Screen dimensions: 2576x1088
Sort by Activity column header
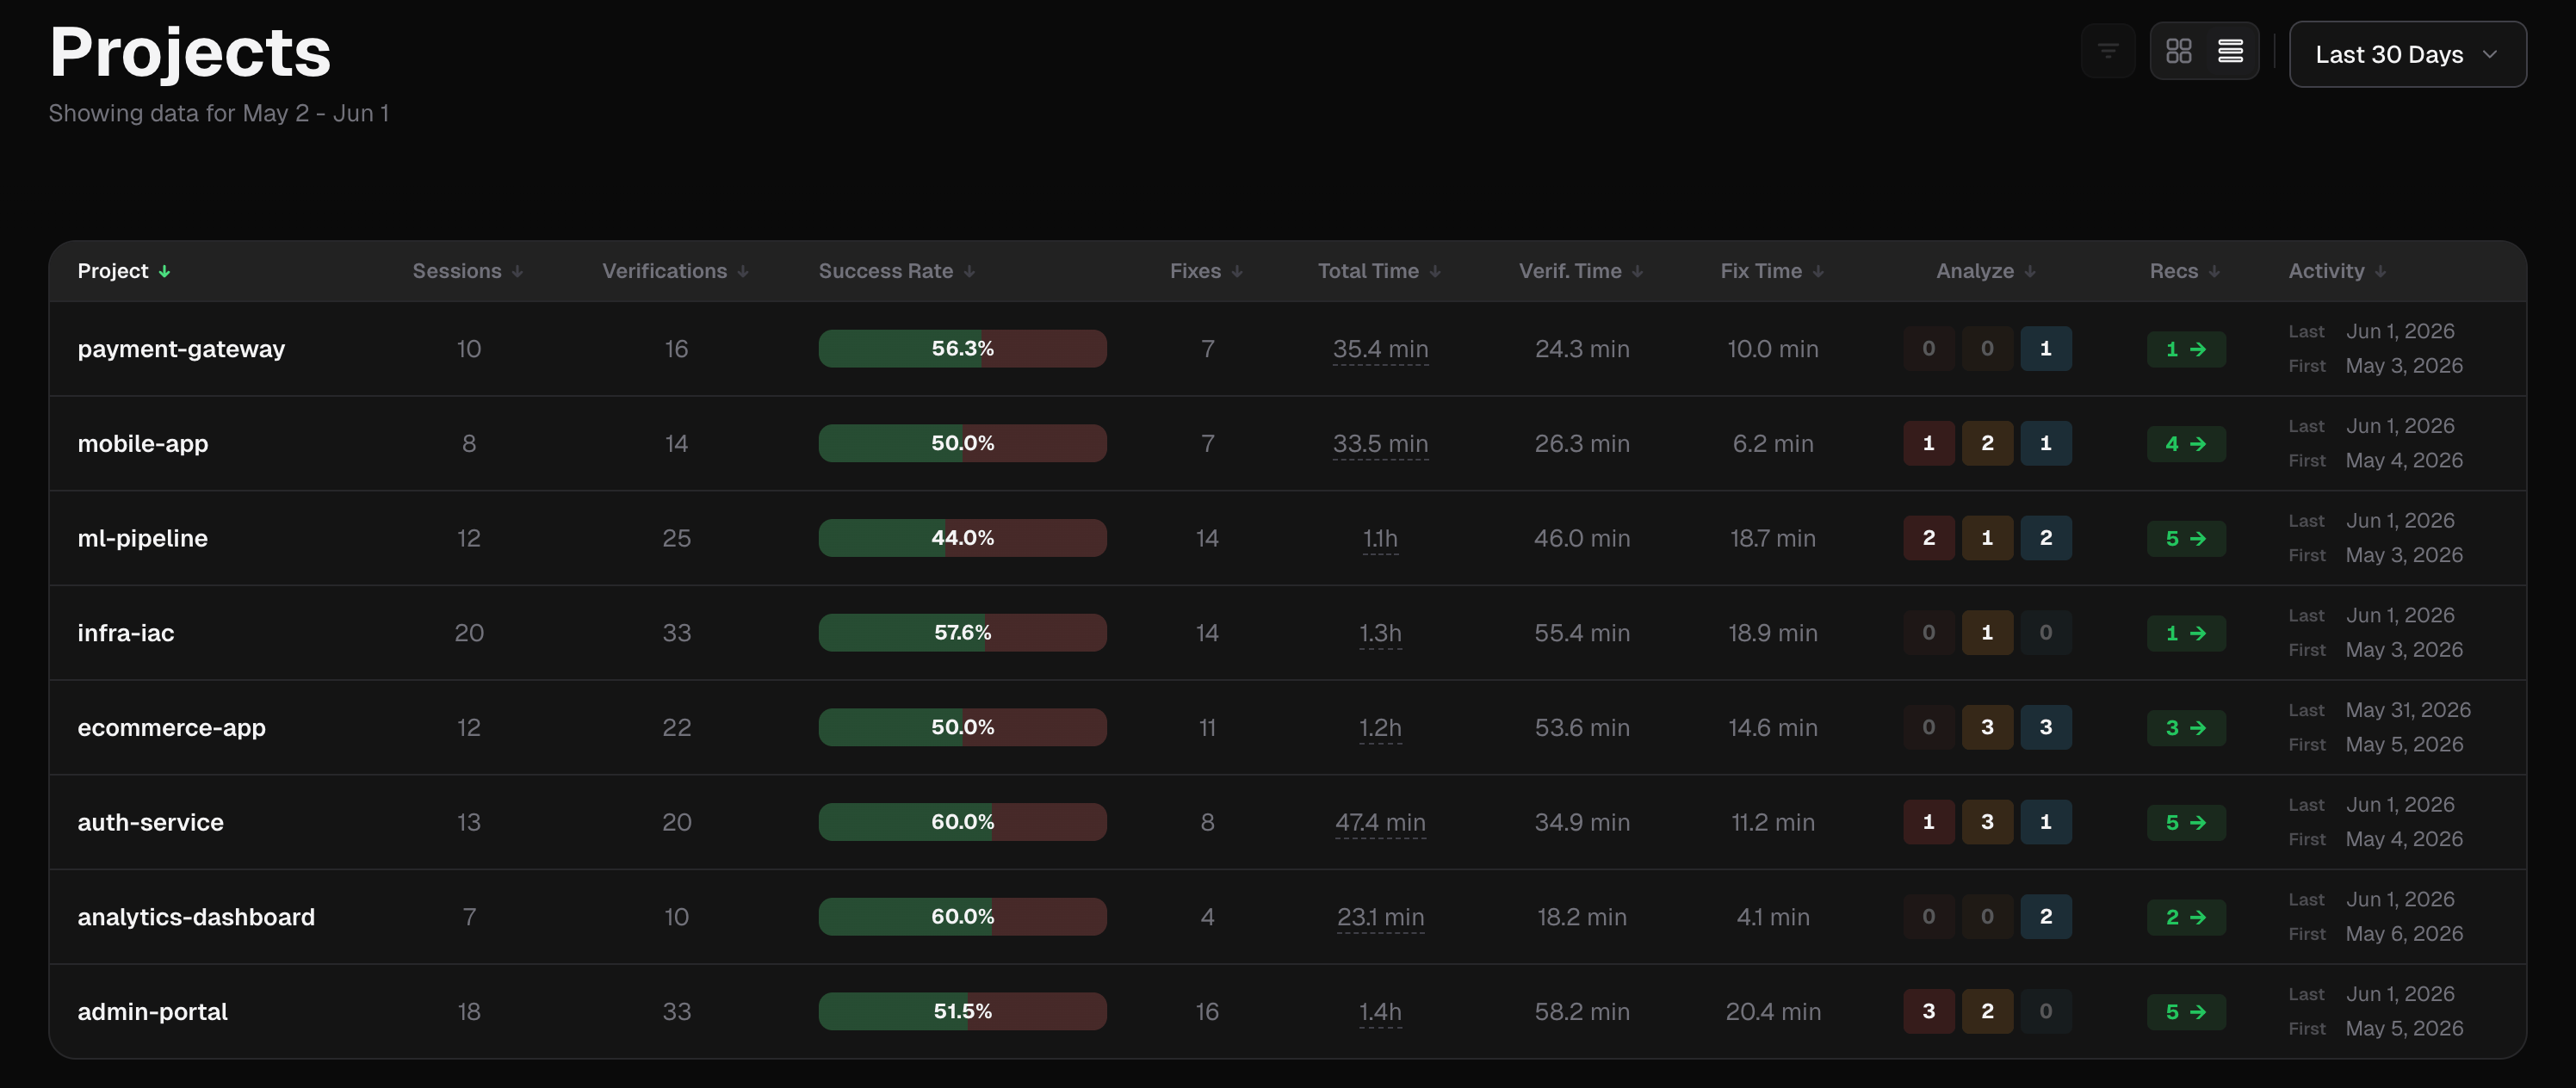point(2337,271)
